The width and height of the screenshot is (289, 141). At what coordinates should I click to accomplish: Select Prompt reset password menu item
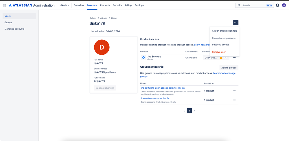click(x=224, y=38)
